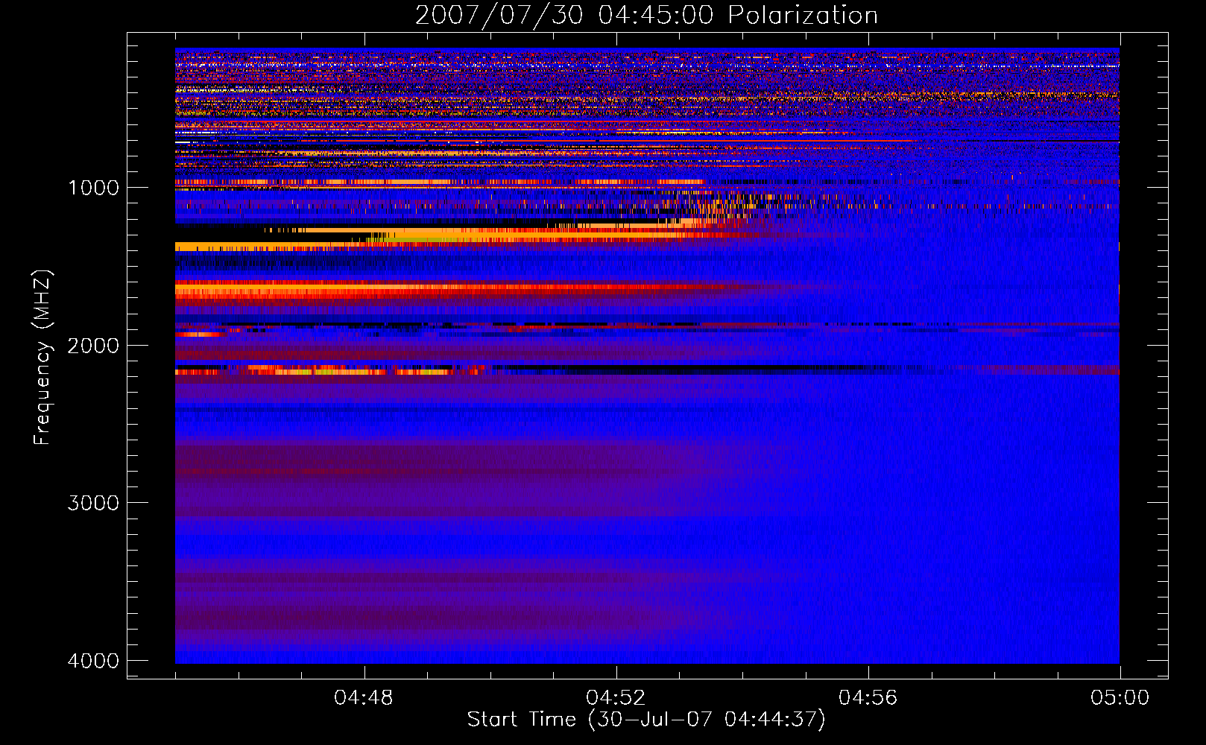Click the 2000 frequency tick label

pos(94,346)
